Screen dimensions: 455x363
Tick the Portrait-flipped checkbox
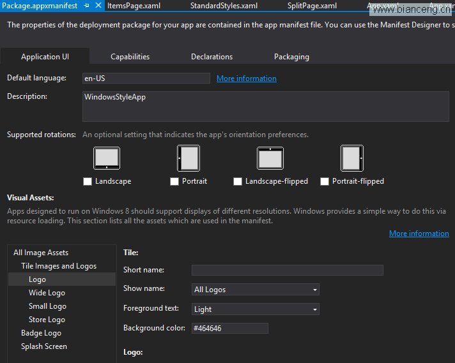tap(325, 181)
